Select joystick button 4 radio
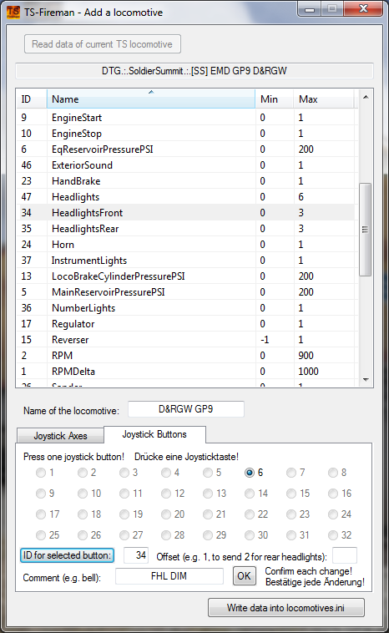The image size is (389, 633). [166, 473]
